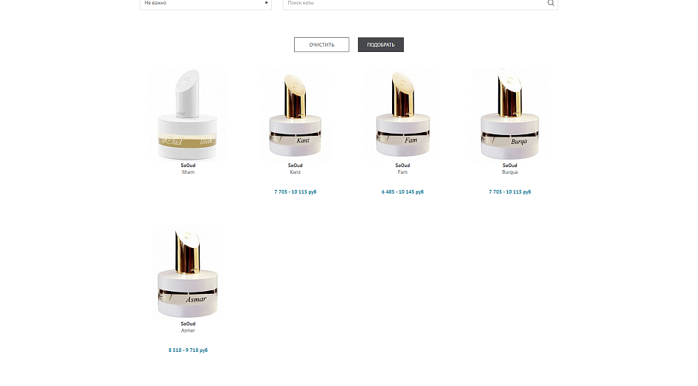The width and height of the screenshot is (698, 386).
Task: Open the Fam perfume bottle image
Action: (402, 114)
